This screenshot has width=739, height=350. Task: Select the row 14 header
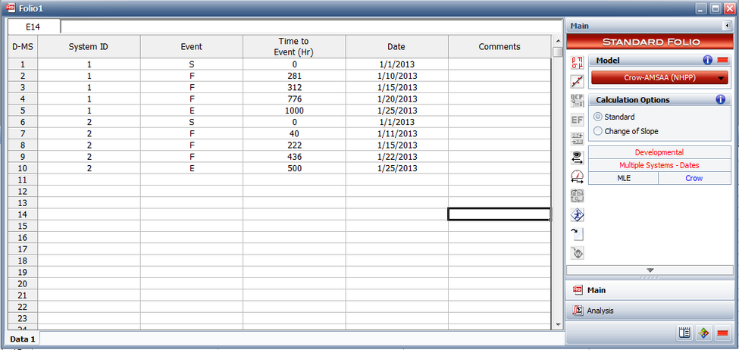click(23, 214)
